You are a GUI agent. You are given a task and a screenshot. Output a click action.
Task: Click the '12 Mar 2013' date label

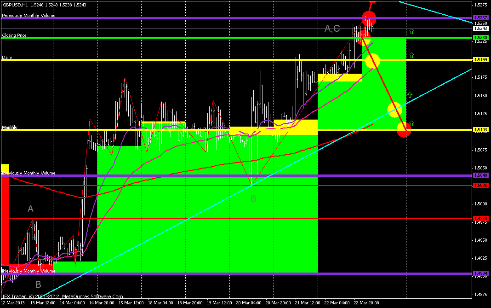click(13, 302)
